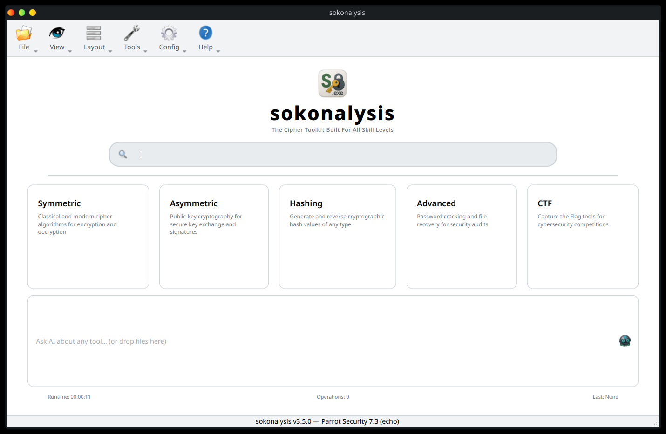
Task: Click the sokonalysis logo icon
Action: click(333, 84)
